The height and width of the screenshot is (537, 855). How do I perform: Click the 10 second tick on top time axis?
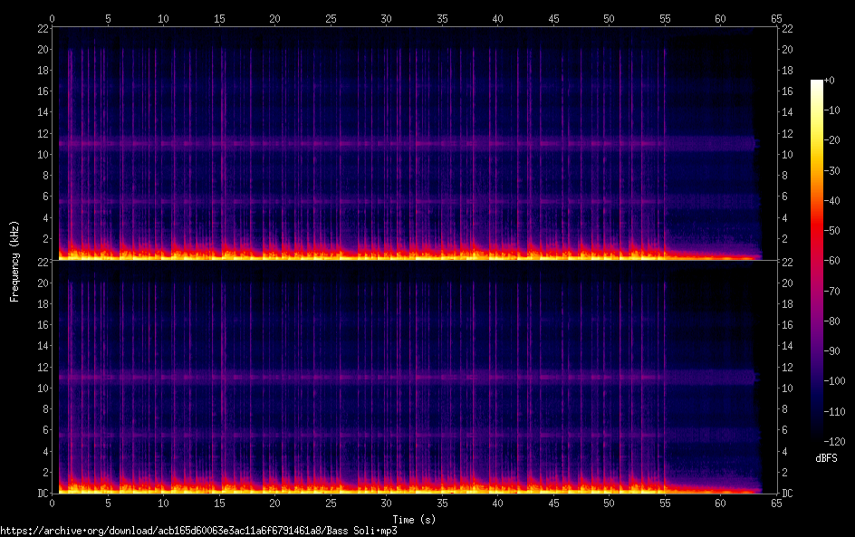coord(163,18)
